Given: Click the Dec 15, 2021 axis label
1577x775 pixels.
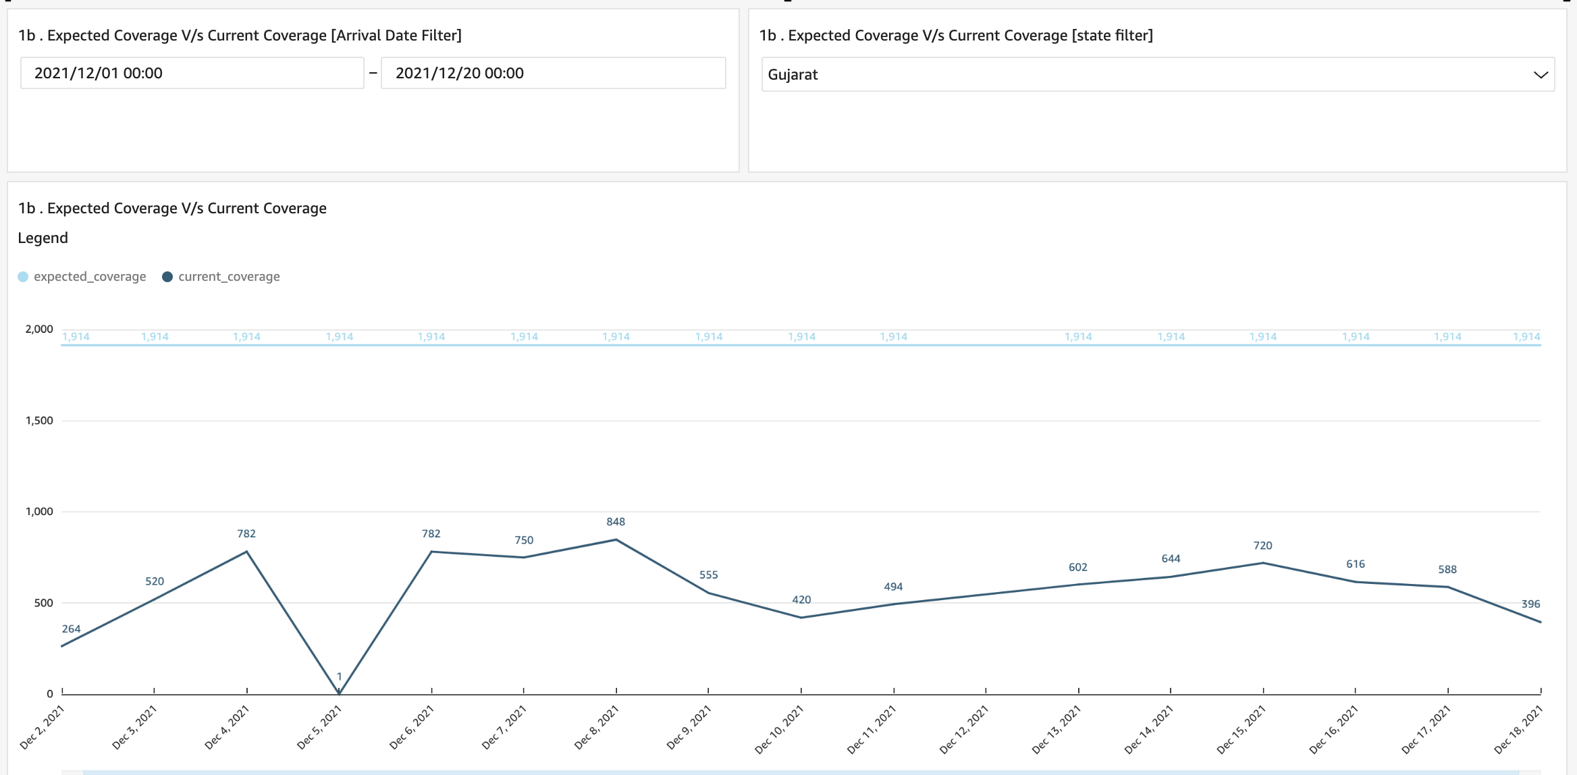Looking at the screenshot, I should [x=1241, y=729].
